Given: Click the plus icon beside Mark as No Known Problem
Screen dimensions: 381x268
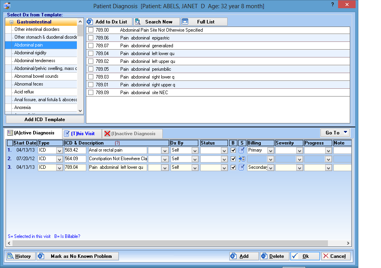Looking at the screenshot, I should point(41,256).
